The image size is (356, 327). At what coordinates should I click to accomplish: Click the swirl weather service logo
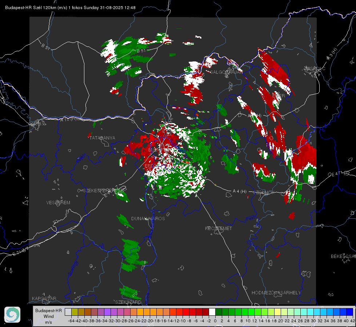tap(12, 315)
